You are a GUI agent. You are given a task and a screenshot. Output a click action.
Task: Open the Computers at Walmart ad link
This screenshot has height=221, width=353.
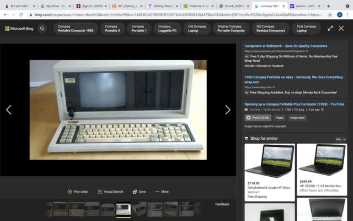tap(286, 46)
